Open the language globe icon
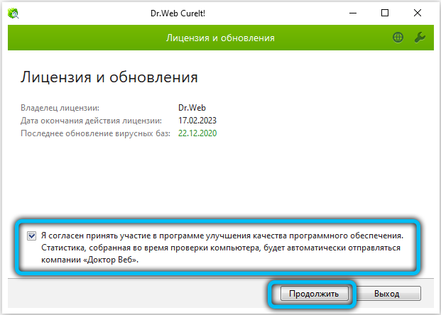This screenshot has width=441, height=315. (398, 38)
